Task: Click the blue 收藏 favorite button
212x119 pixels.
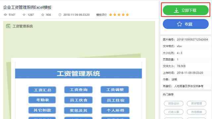Action: click(x=185, y=24)
